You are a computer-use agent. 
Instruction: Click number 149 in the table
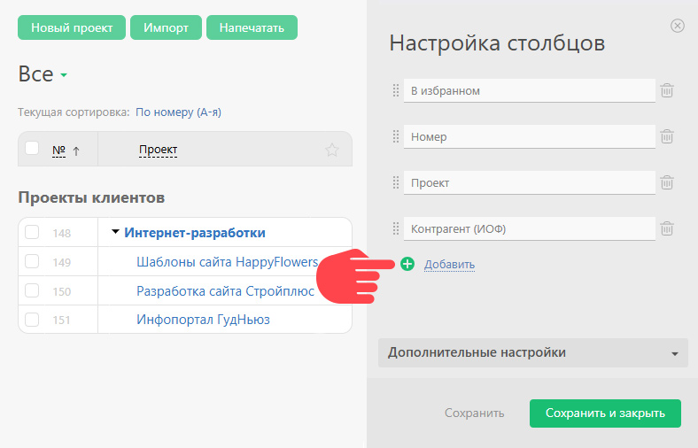[x=61, y=262]
